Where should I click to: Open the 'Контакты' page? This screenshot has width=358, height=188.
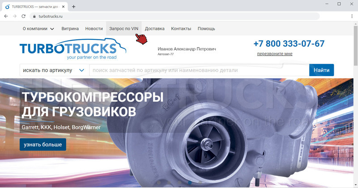(x=181, y=29)
